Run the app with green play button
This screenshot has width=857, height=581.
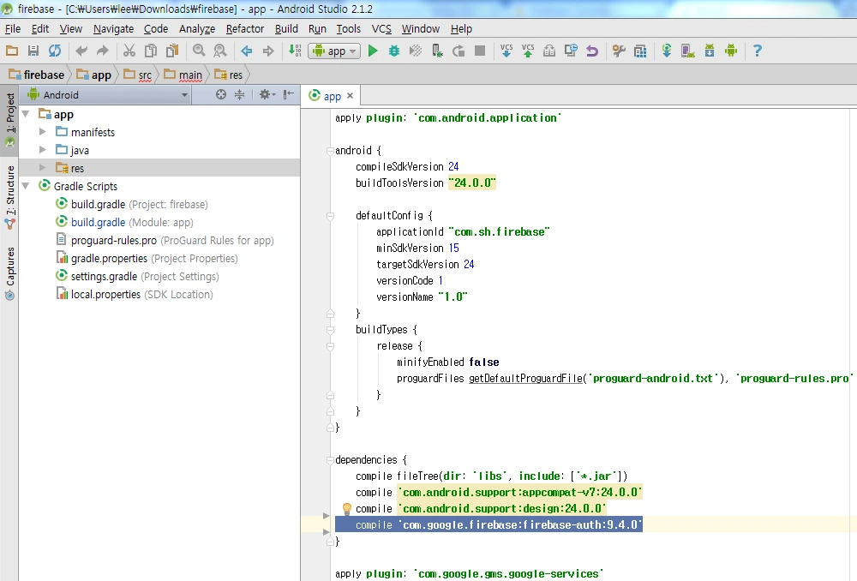coord(373,51)
